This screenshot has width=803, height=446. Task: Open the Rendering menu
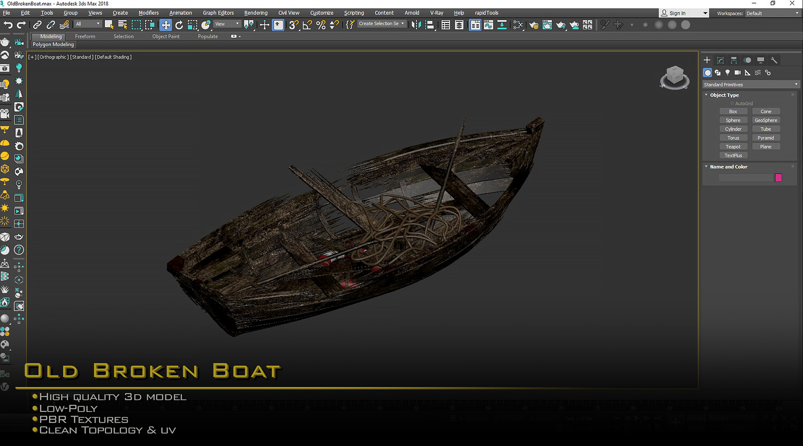[x=256, y=13]
